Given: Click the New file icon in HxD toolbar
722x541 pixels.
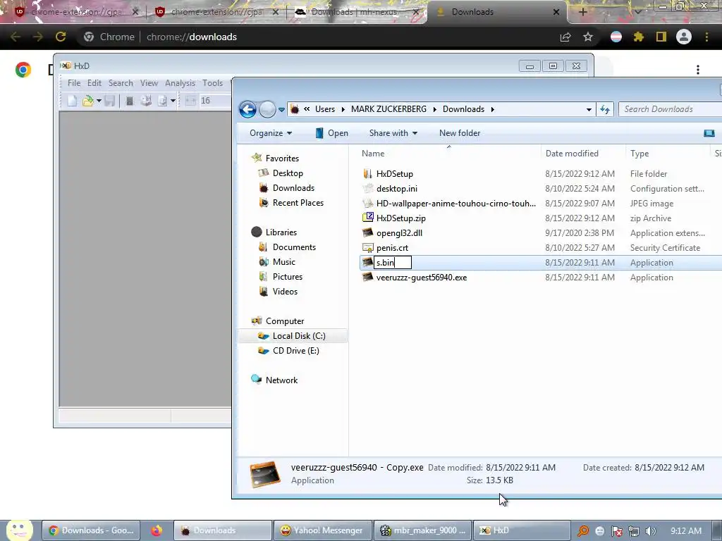Looking at the screenshot, I should coord(73,101).
